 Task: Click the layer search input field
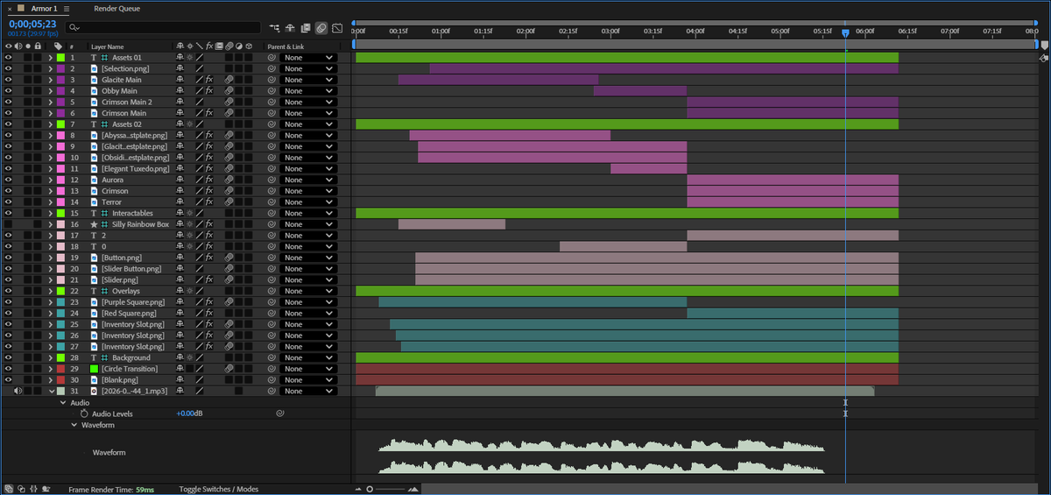(163, 28)
